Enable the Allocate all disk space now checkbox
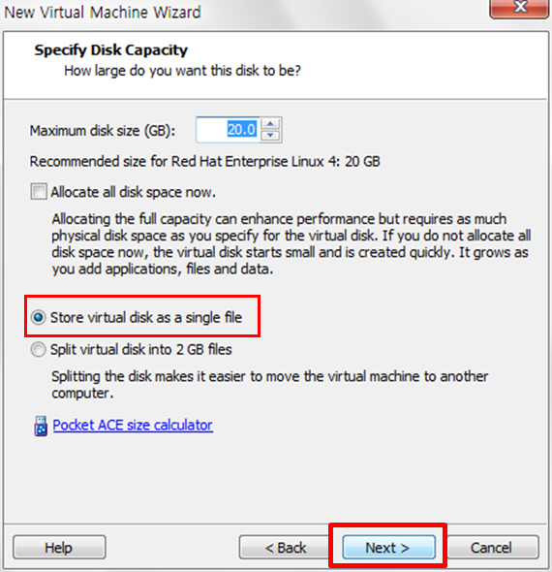 click(39, 192)
